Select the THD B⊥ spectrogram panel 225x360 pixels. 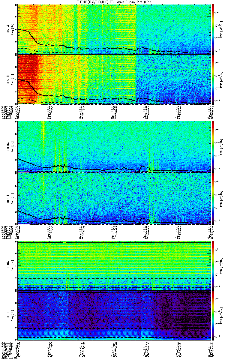(114, 147)
